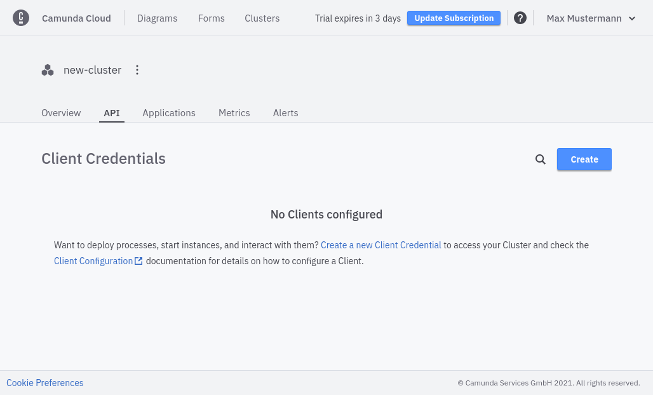Click the external link icon beside Client Configuration

click(138, 261)
